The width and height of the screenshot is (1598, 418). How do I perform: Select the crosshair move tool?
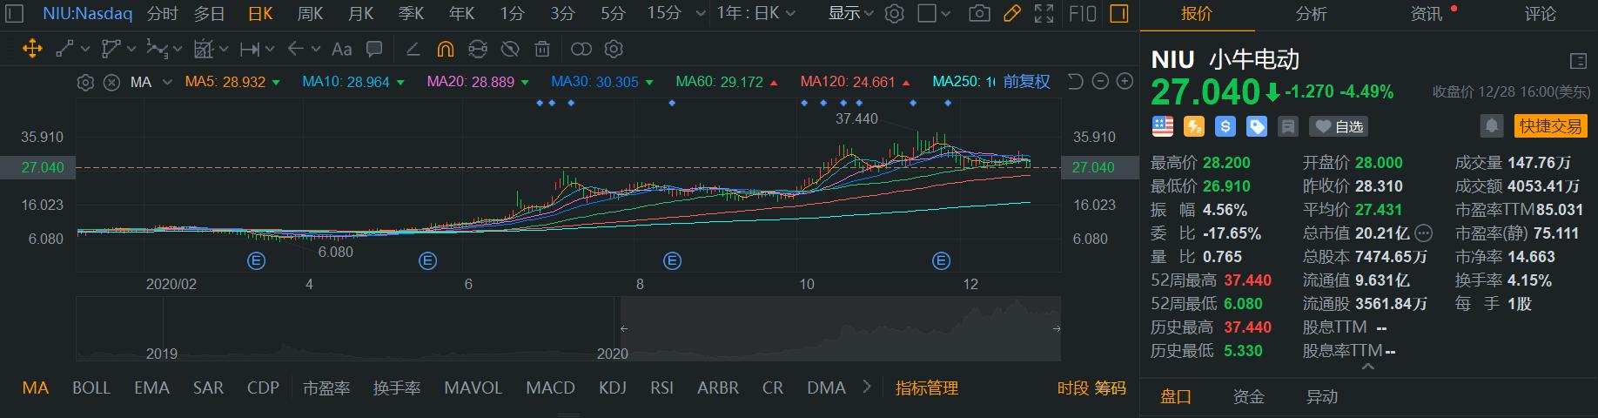tap(32, 49)
